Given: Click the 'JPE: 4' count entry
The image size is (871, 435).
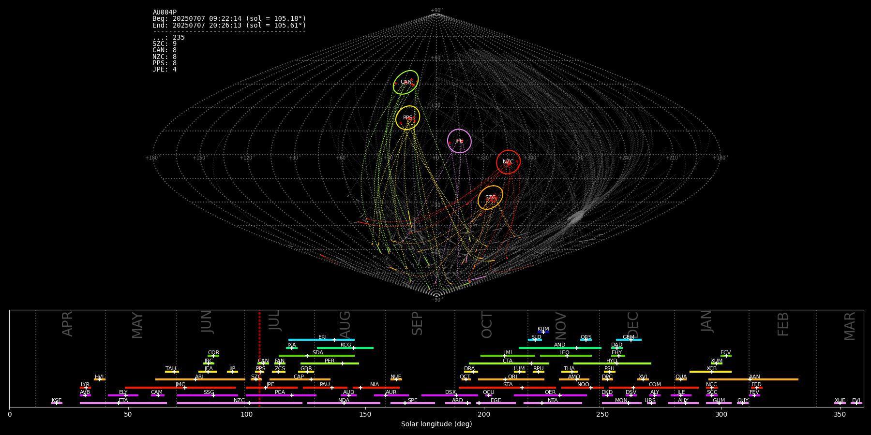Looking at the screenshot, I should tap(165, 70).
